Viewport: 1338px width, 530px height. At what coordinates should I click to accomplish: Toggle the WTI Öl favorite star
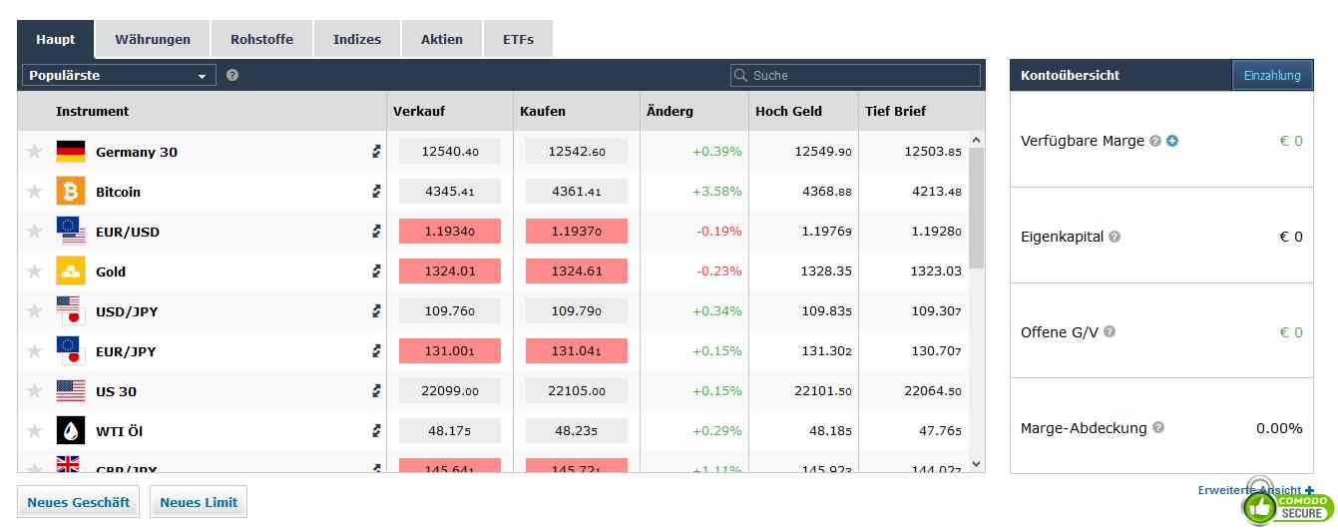click(35, 431)
